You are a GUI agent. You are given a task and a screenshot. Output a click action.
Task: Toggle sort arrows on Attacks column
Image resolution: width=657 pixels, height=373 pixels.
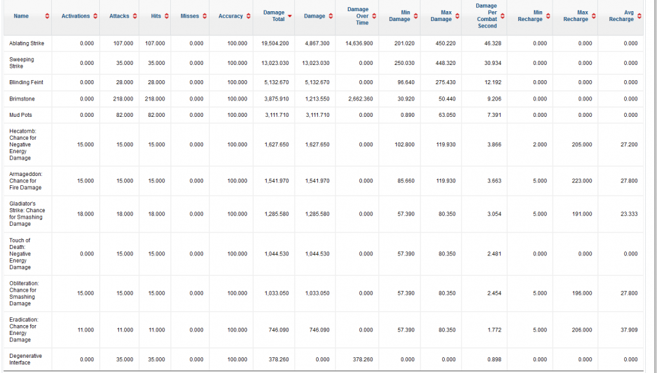(135, 16)
